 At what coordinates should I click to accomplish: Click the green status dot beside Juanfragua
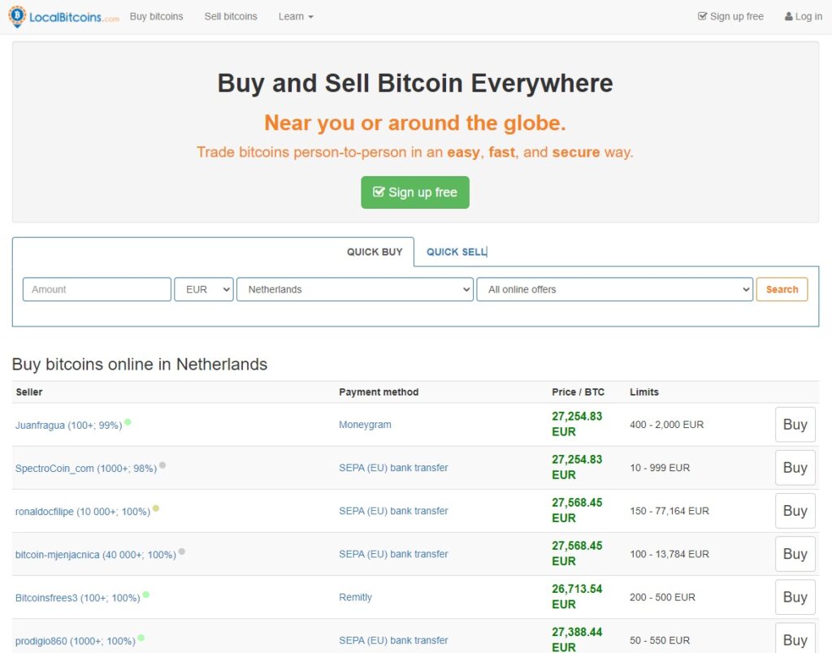[128, 422]
